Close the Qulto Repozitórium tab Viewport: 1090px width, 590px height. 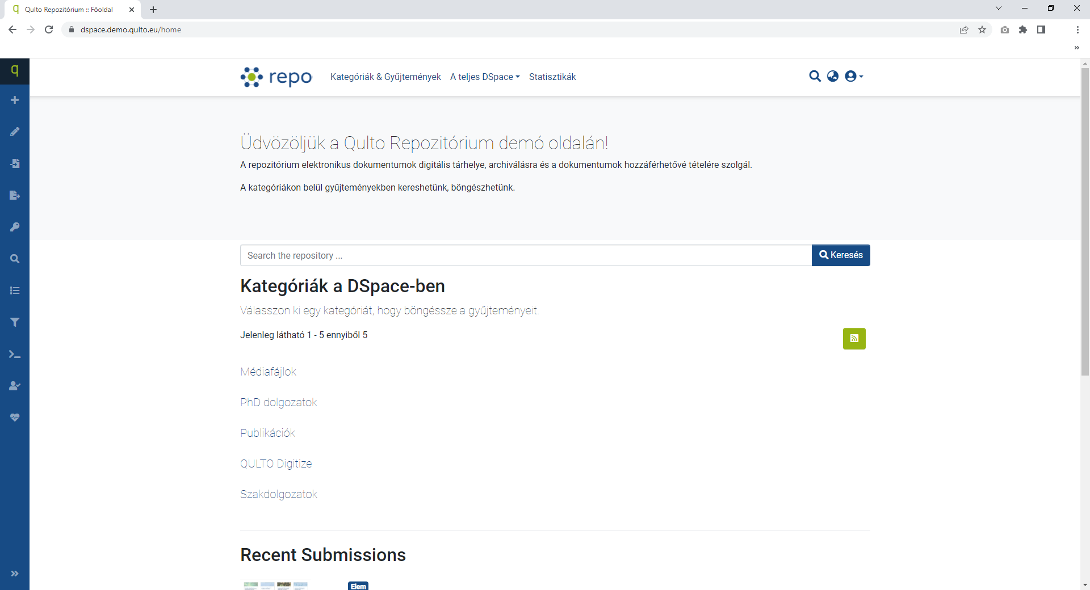click(132, 10)
